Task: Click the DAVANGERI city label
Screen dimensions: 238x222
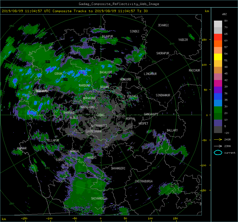Action: click(118, 168)
